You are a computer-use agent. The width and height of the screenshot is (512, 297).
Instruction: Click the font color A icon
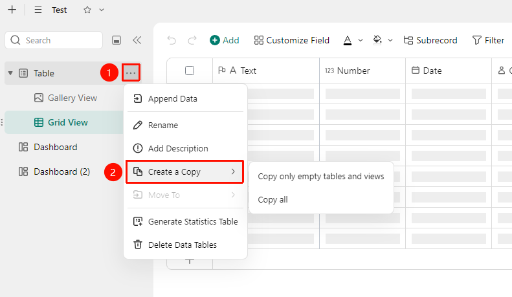click(x=348, y=40)
